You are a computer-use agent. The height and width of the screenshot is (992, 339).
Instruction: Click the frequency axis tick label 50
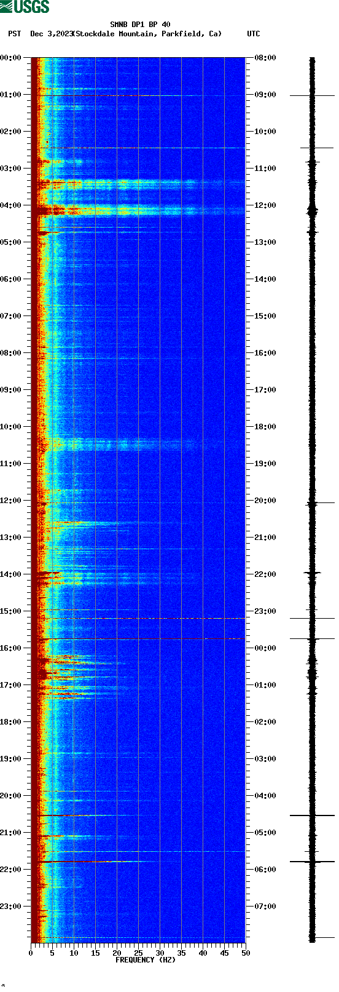(246, 953)
